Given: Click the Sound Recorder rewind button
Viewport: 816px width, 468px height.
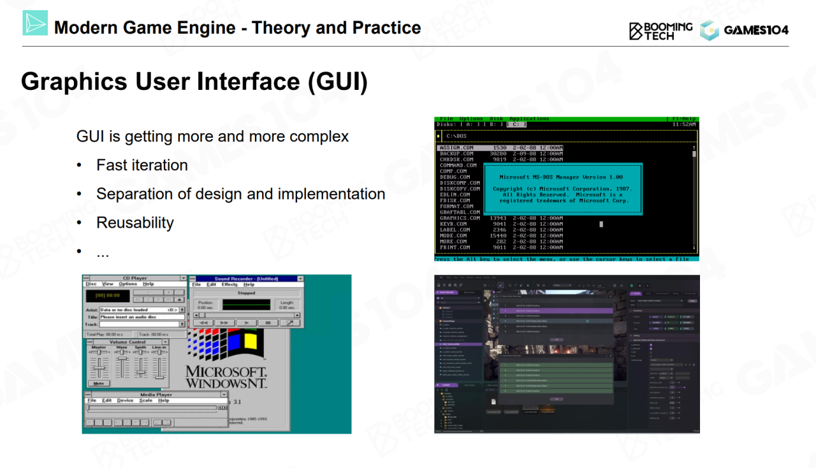Looking at the screenshot, I should [x=204, y=323].
